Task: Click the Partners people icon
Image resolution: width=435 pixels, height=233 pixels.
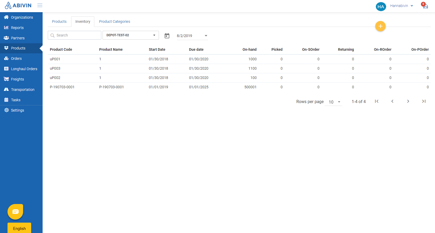Action: tap(6, 38)
